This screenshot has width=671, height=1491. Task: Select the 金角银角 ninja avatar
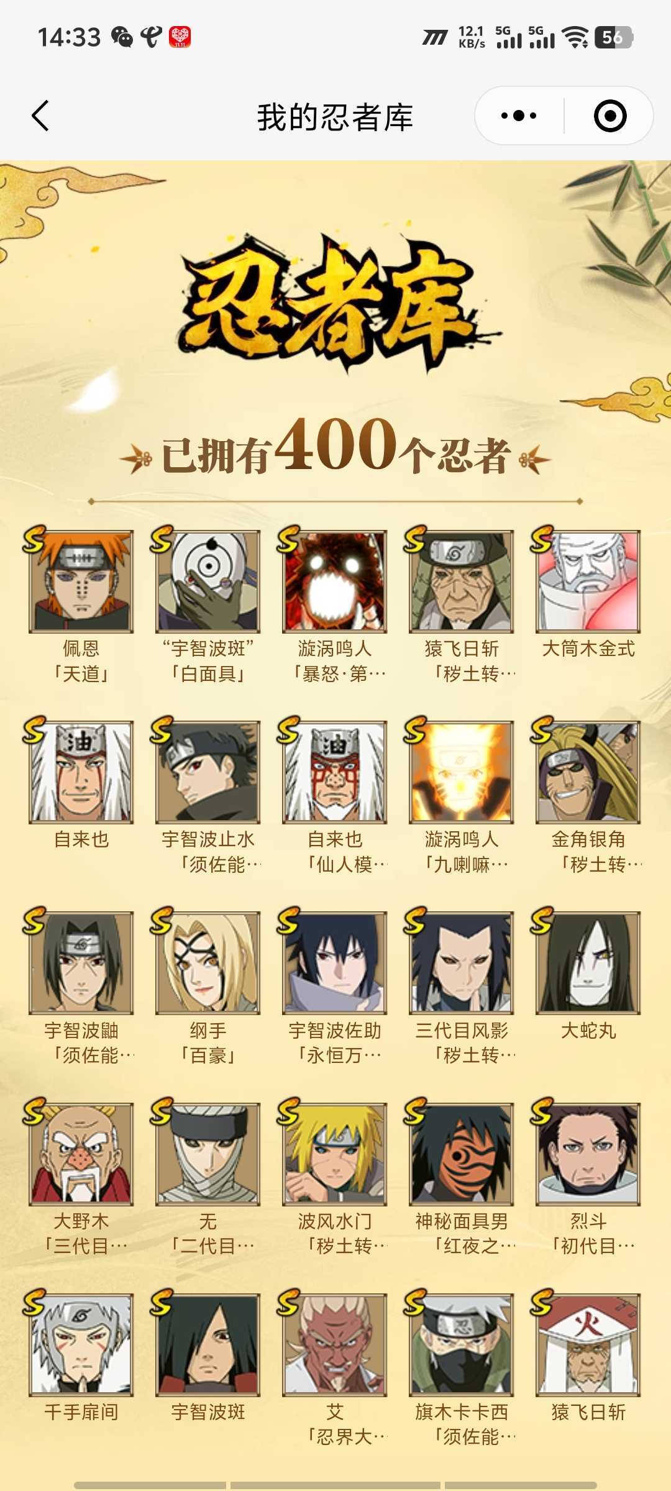(x=588, y=772)
